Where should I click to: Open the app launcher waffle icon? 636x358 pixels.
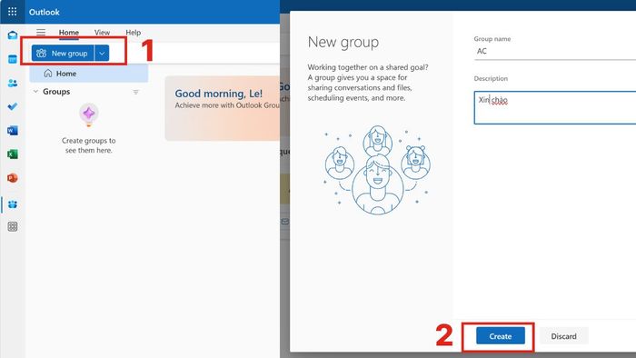[12, 12]
